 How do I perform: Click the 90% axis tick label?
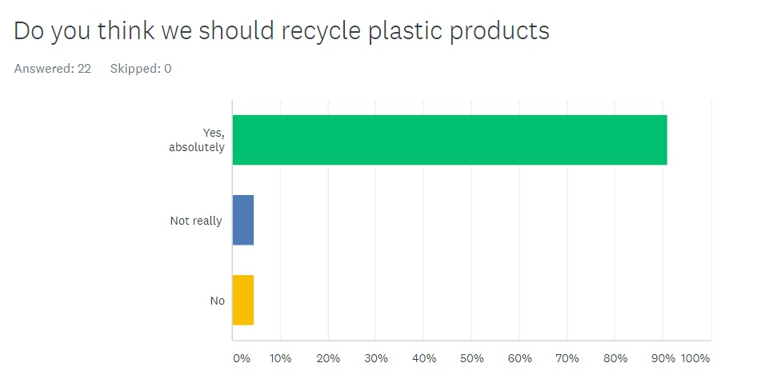663,359
